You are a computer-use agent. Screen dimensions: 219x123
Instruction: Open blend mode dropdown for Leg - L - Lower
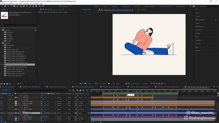coord(60,109)
